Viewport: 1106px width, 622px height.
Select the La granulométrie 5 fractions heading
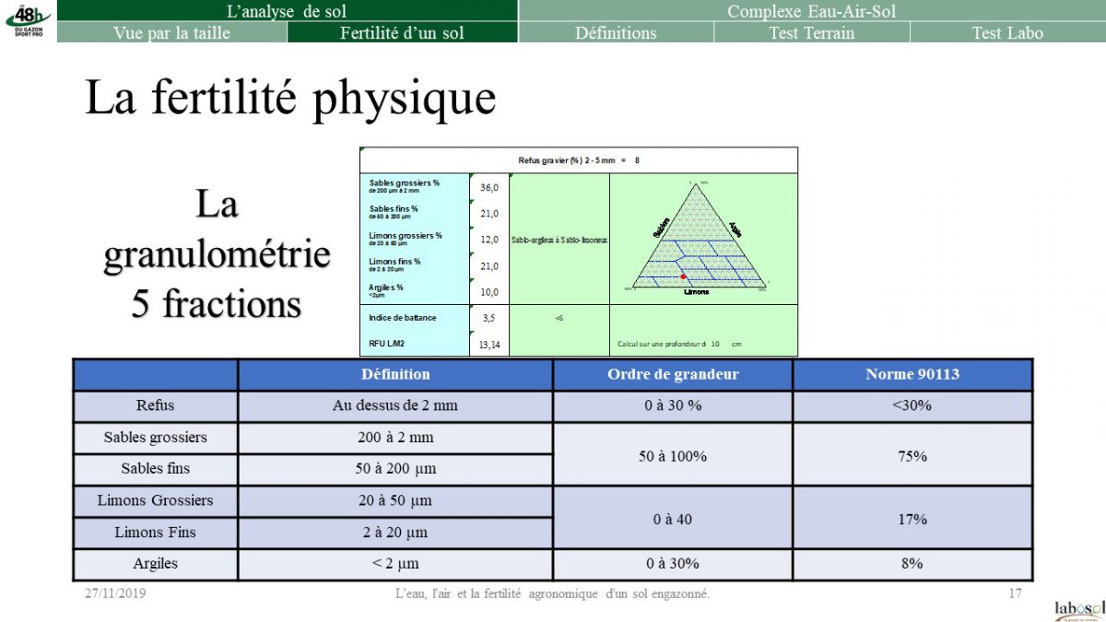(217, 254)
